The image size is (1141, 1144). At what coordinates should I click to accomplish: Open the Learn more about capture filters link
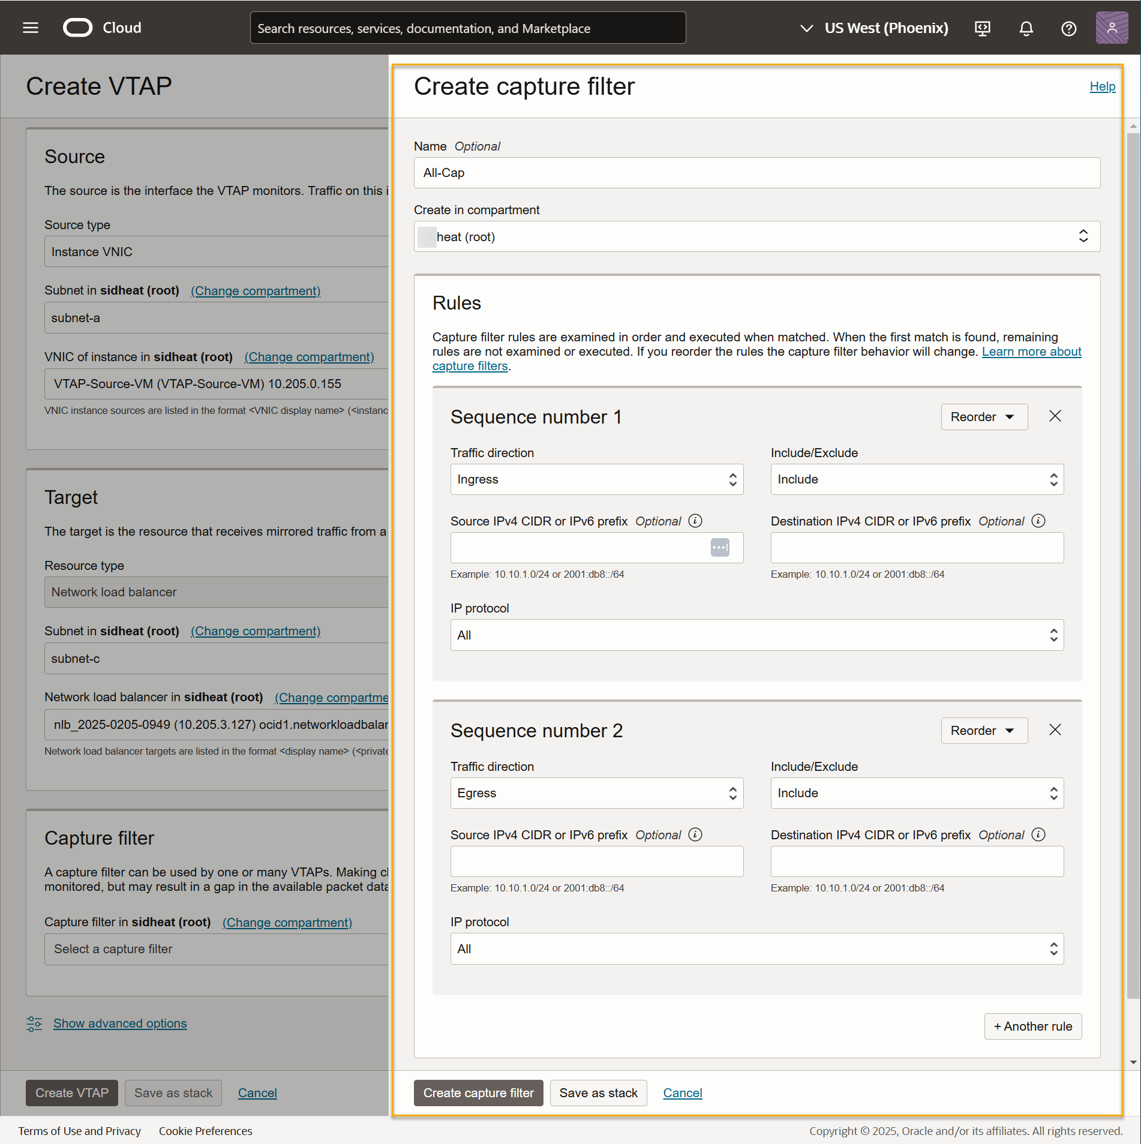click(x=1031, y=352)
